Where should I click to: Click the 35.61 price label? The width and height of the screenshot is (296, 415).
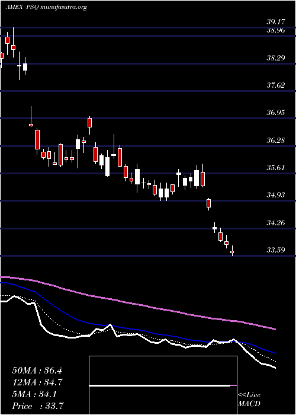tap(276, 168)
